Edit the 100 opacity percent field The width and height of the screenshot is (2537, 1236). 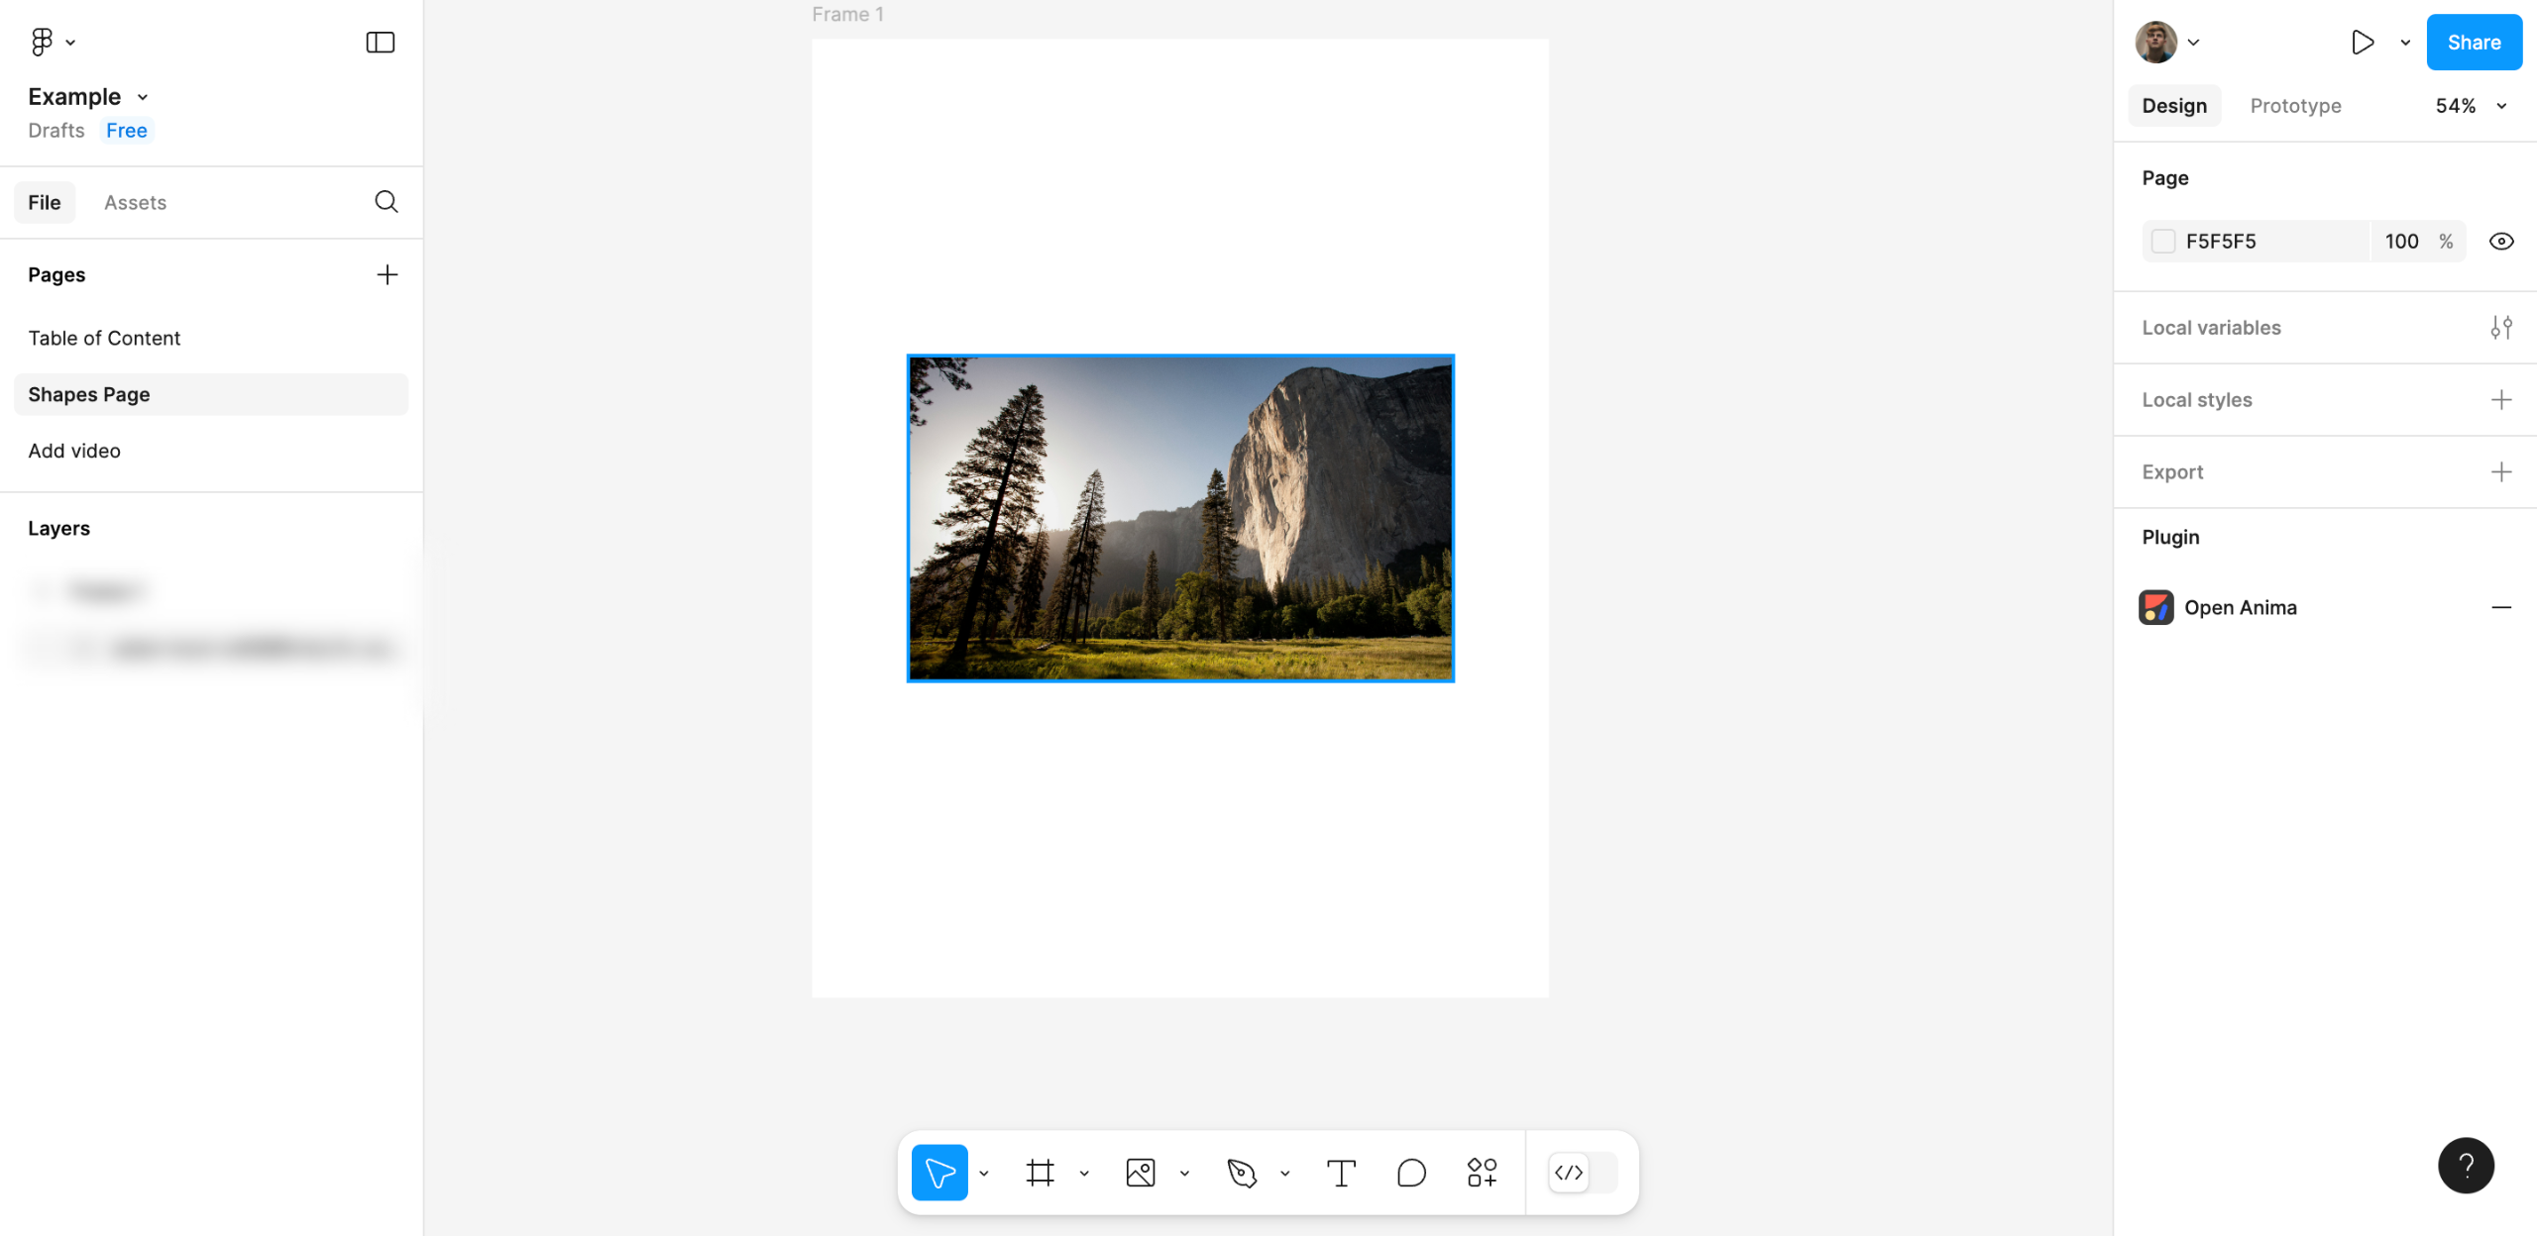[2418, 242]
